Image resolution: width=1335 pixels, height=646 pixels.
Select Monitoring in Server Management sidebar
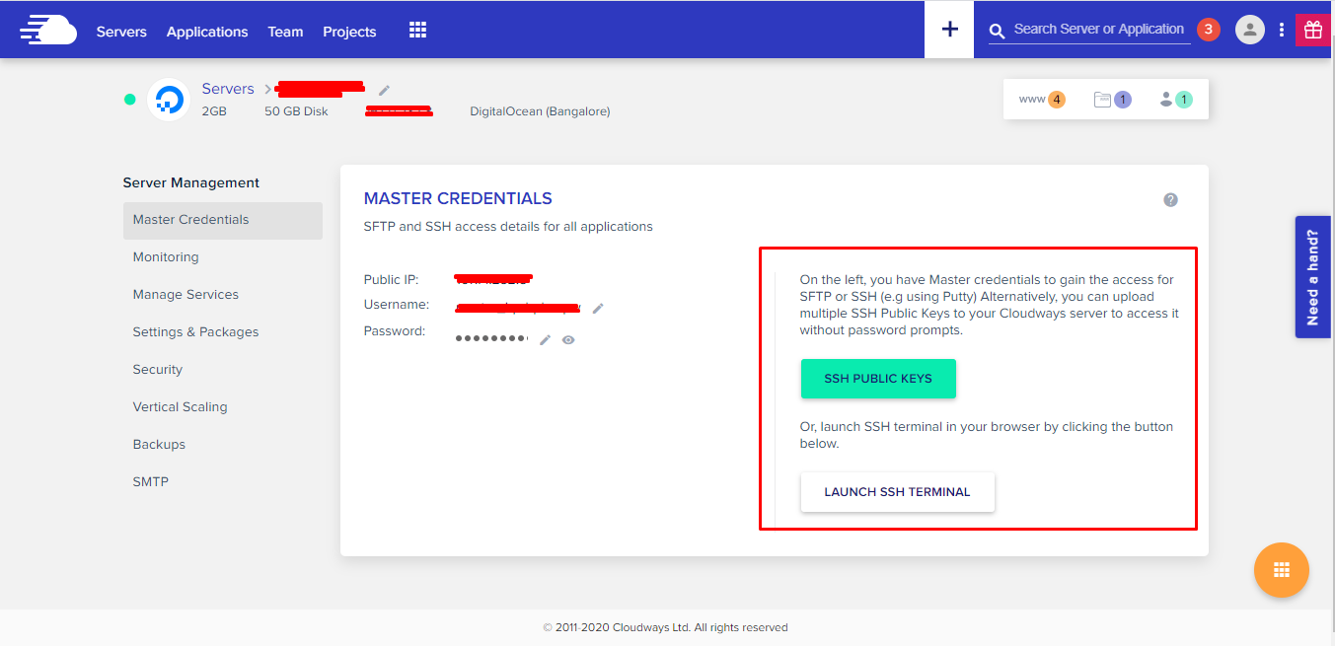pyautogui.click(x=166, y=257)
